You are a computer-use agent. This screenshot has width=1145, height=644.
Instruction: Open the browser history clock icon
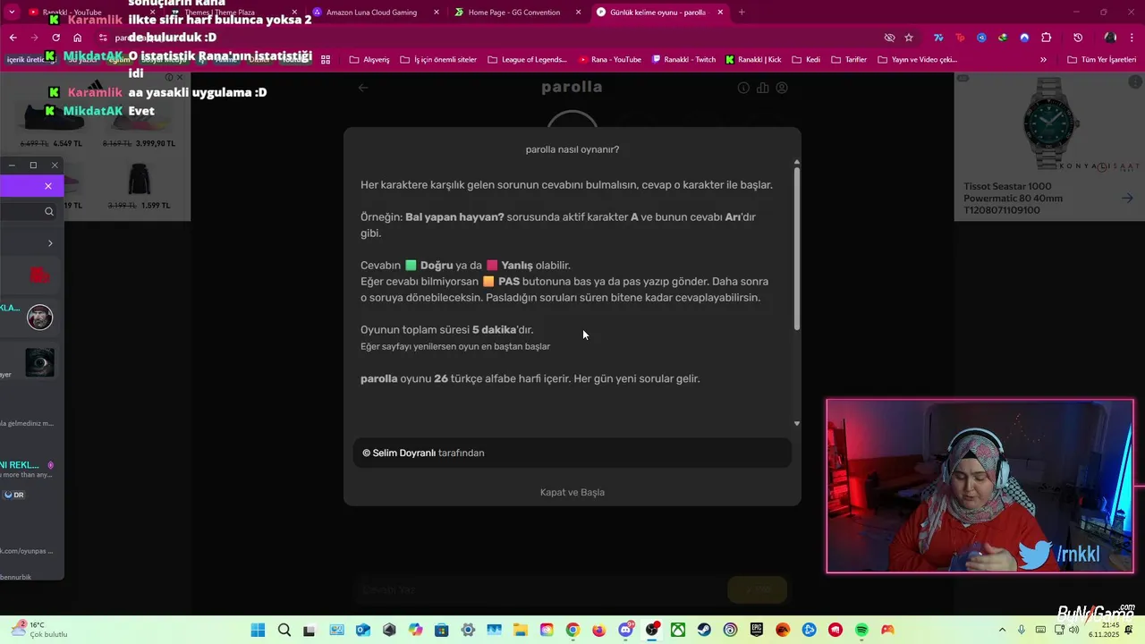(x=1078, y=38)
